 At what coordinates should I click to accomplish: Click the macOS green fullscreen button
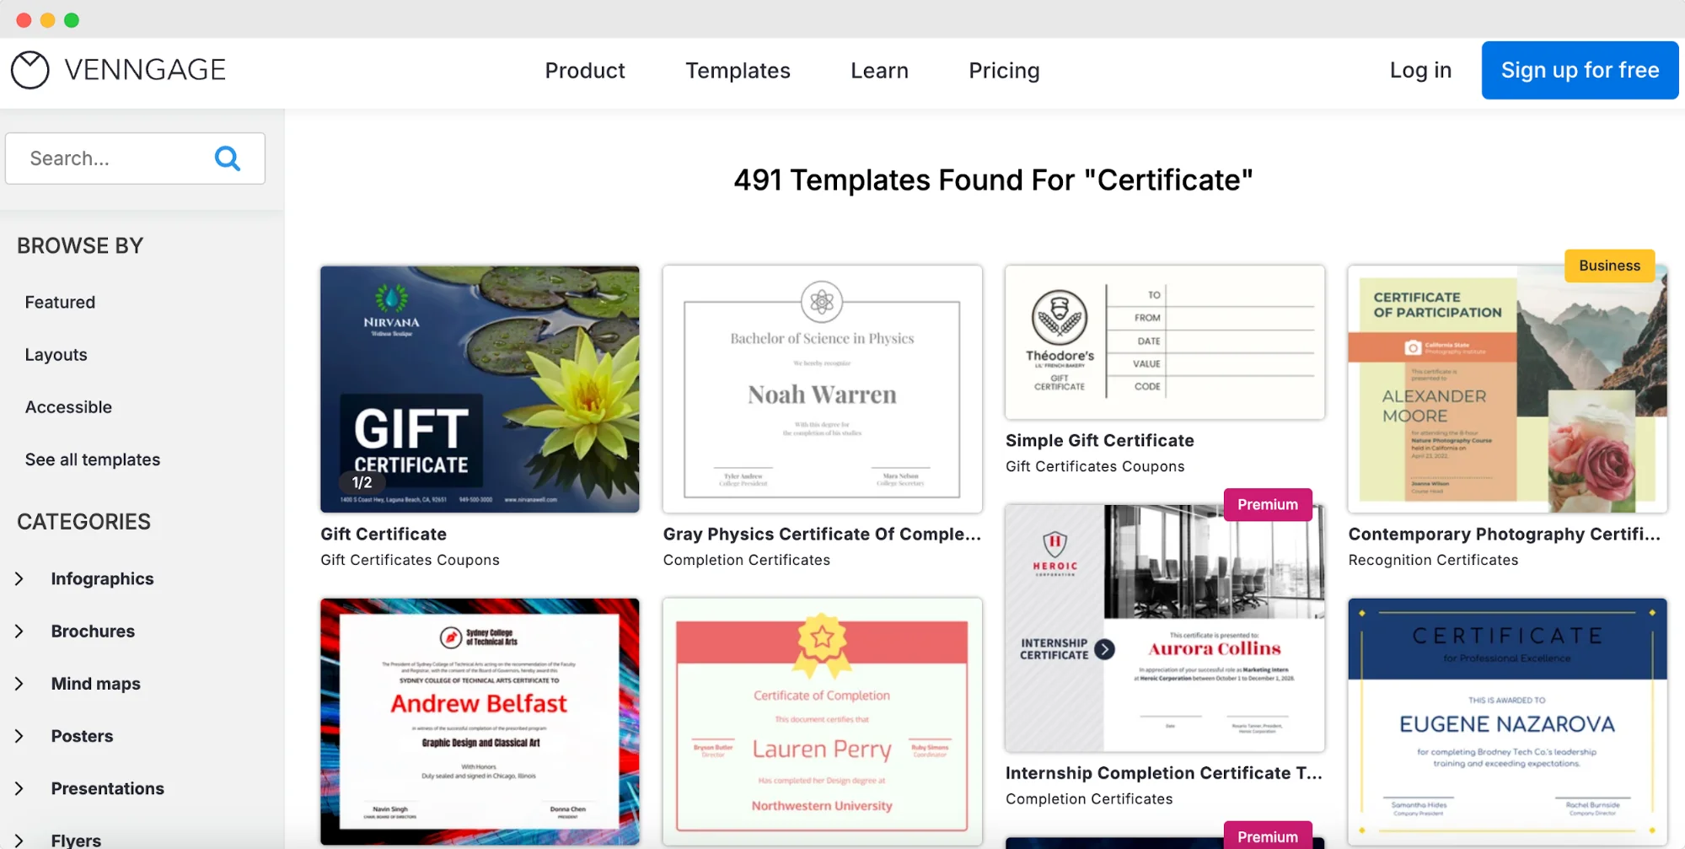[x=72, y=20]
